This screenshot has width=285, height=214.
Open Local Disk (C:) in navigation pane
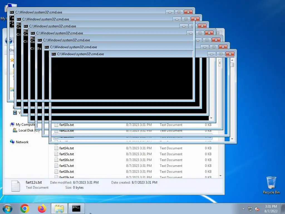(26, 130)
